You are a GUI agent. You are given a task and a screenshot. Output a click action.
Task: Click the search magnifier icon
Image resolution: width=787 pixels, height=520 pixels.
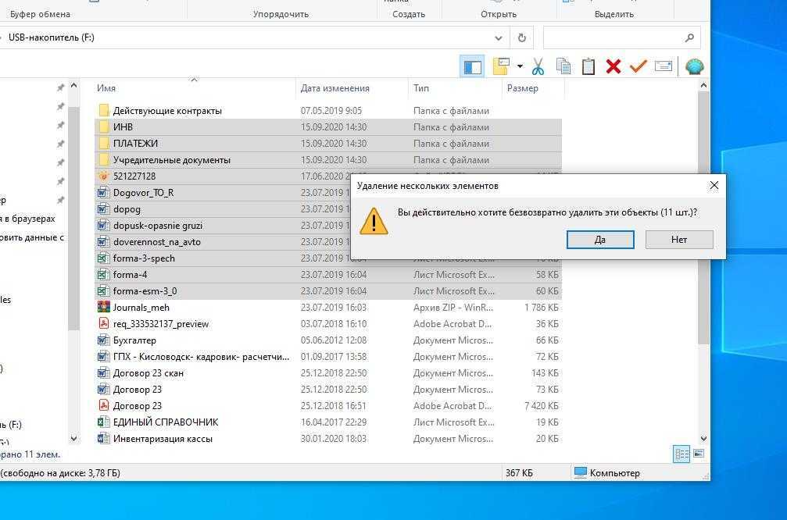coord(689,37)
